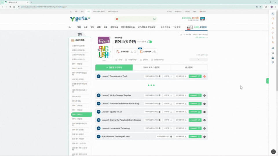Click Lesson 3 어휘 학습 flashcard icon
This screenshot has width=278, height=156.
pos(159,104)
